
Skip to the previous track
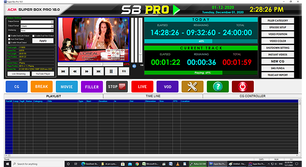tap(63, 71)
